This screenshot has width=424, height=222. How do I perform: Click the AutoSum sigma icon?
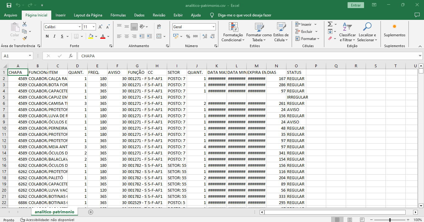pyautogui.click(x=330, y=24)
